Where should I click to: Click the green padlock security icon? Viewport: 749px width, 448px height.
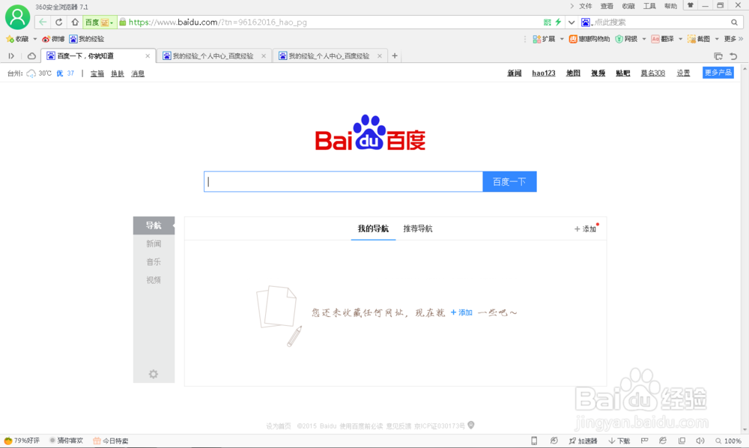pos(123,22)
